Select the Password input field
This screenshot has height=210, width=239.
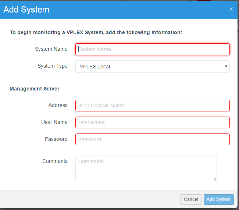(152, 139)
